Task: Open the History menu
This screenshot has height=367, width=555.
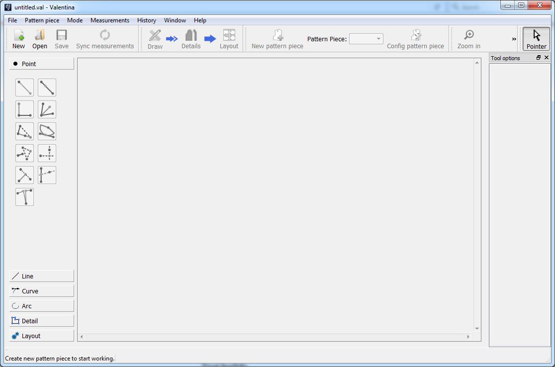Action: [146, 20]
